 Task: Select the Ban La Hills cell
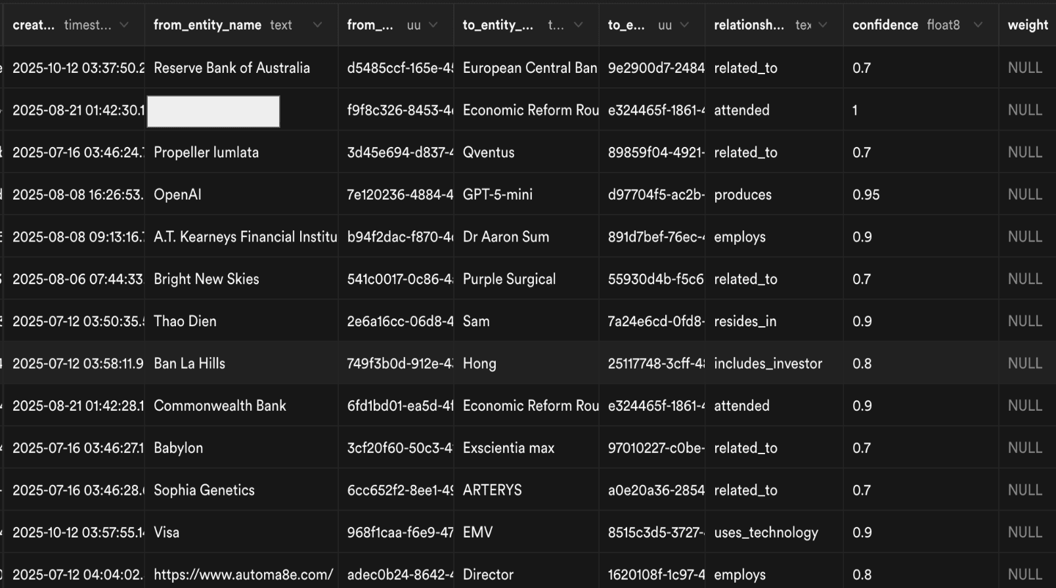pos(242,364)
